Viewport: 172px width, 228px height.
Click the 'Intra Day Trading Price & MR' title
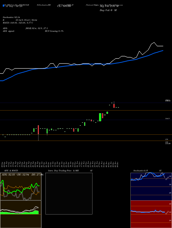click(63, 171)
